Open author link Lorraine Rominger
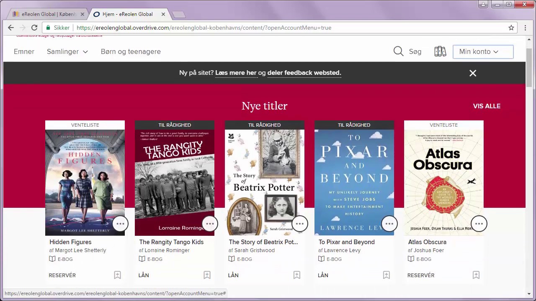Screen dimensions: 536x301 167,250
